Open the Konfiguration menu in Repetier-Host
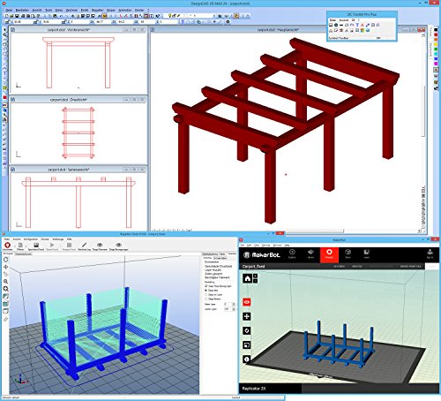 point(31,239)
